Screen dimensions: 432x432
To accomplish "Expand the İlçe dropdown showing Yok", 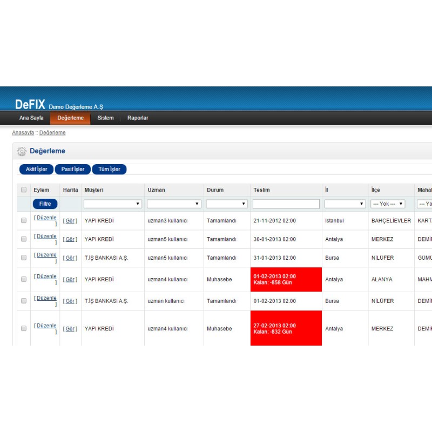I will click(x=388, y=204).
